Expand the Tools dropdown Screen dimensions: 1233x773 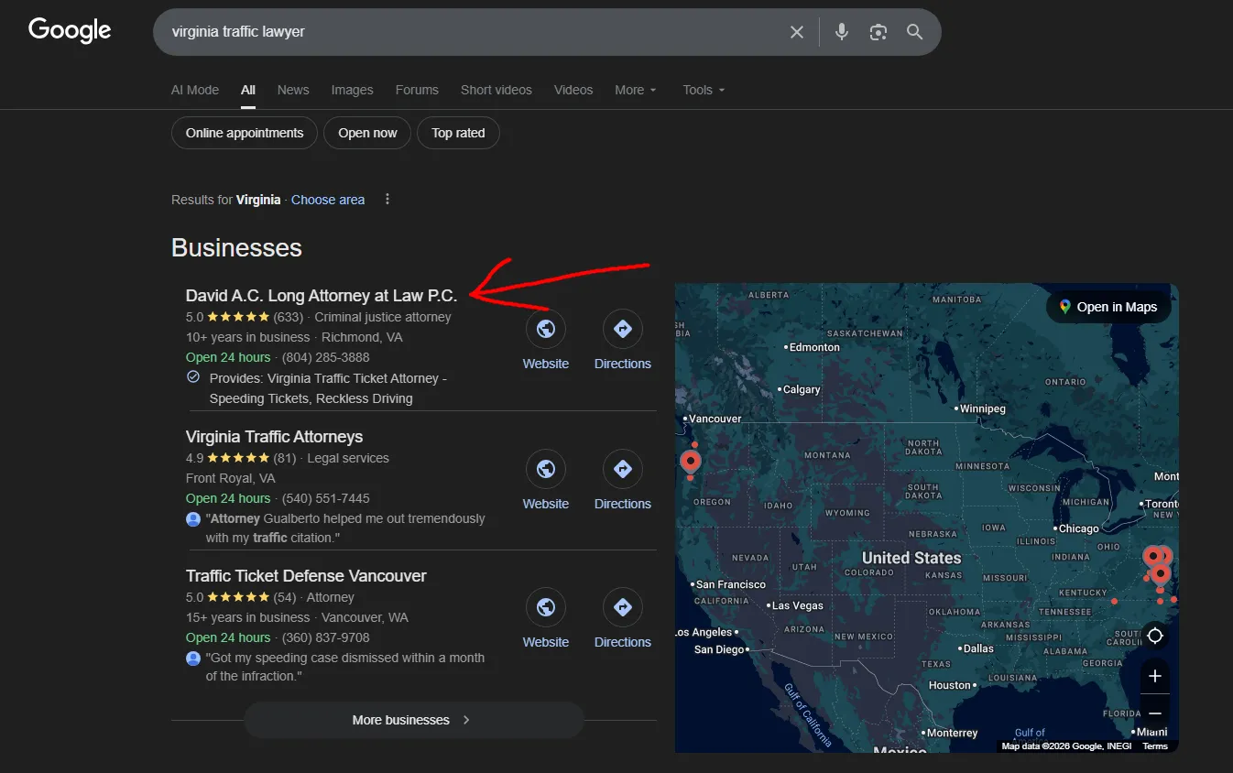pyautogui.click(x=703, y=89)
